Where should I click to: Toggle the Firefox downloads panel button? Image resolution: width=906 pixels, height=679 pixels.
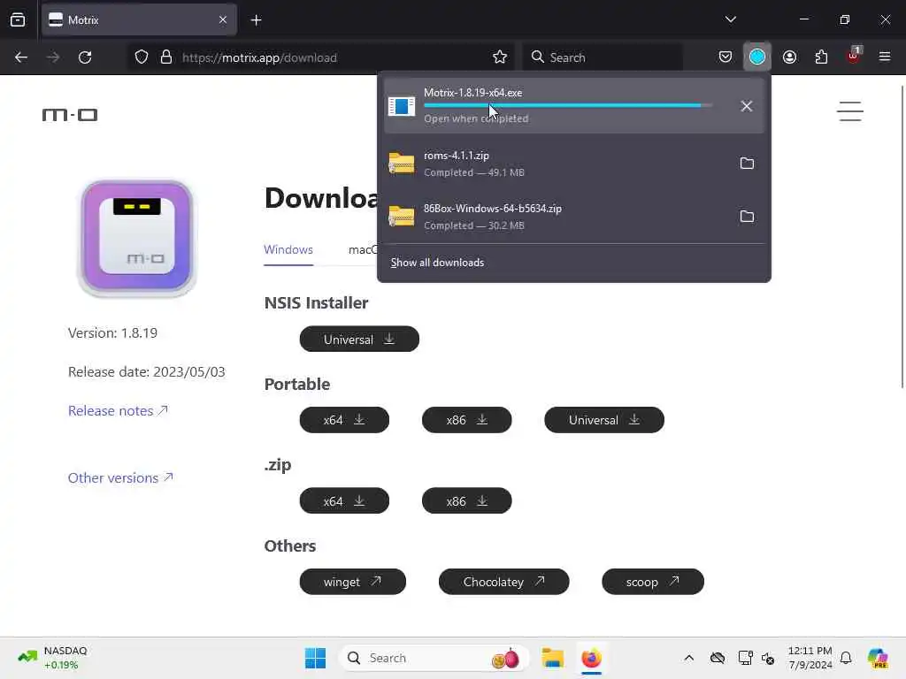[757, 57]
